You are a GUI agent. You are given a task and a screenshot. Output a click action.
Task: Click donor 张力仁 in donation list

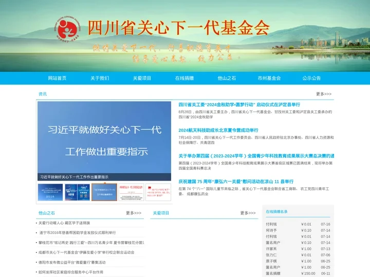point(271,255)
